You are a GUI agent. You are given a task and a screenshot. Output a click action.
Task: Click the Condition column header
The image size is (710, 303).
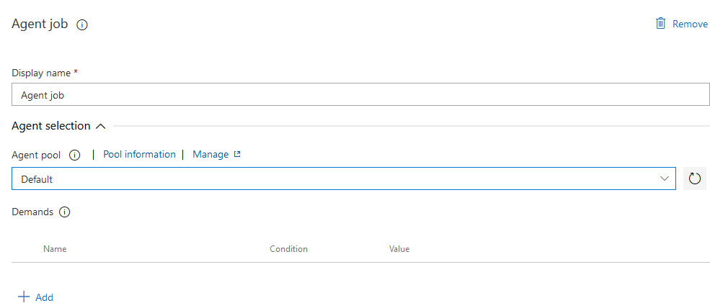coord(288,249)
